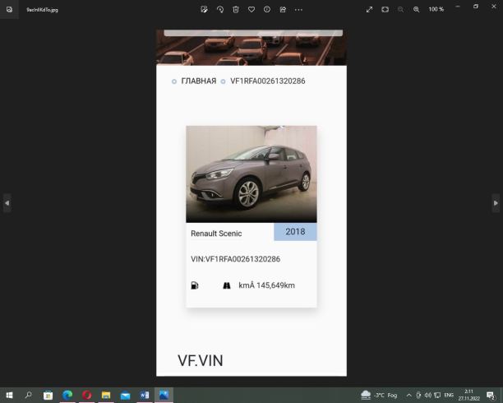
Task: Open the clock and calendar showing 27.11.2022
Action: pyautogui.click(x=469, y=395)
